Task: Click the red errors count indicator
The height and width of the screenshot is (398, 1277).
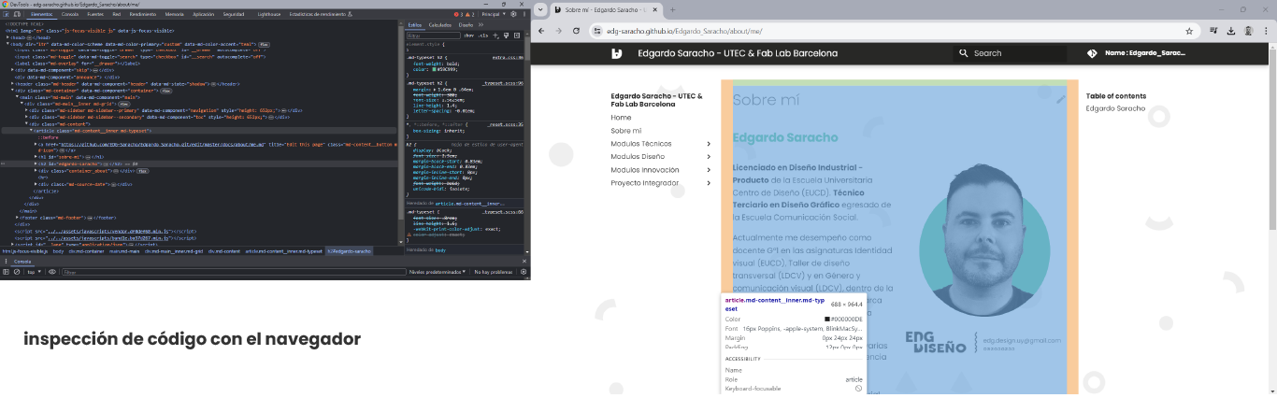Action: pyautogui.click(x=458, y=14)
